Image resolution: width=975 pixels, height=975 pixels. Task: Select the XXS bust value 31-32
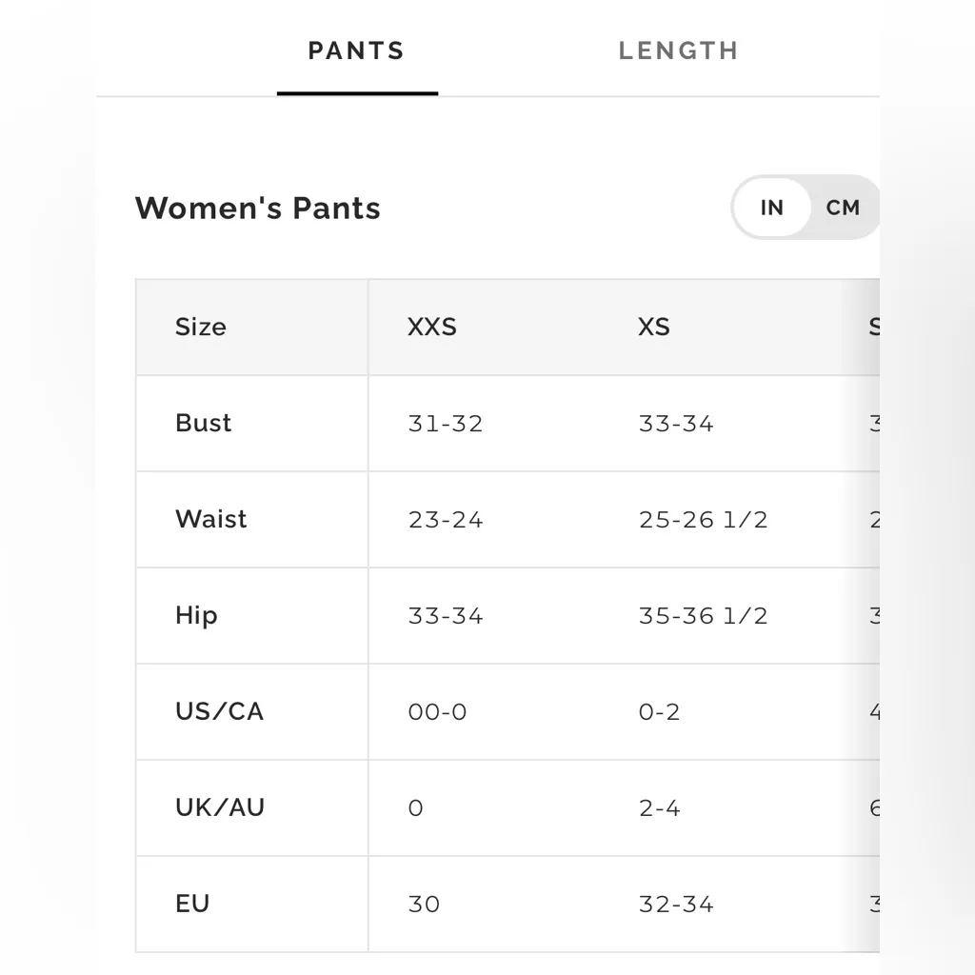(x=445, y=423)
